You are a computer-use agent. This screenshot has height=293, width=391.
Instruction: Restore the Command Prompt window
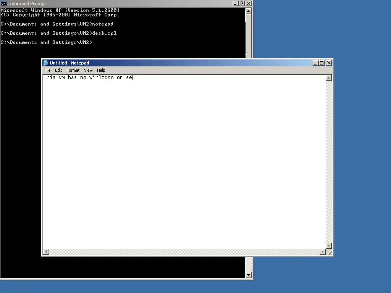241,3
